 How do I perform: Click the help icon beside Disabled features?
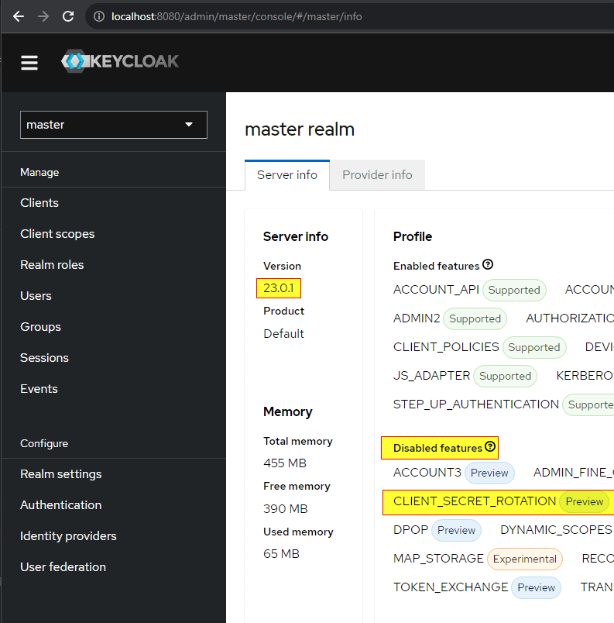[491, 447]
